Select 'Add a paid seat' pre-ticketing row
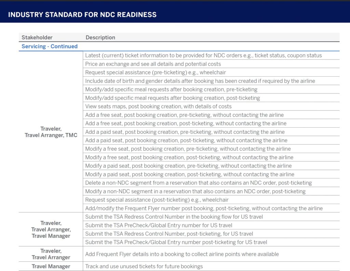Screen dimensions: 350x271 (211, 132)
